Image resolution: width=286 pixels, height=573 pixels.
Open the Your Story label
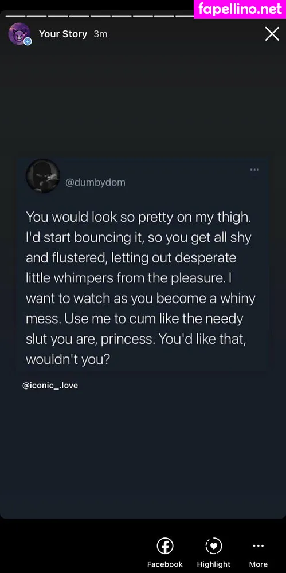pos(63,34)
